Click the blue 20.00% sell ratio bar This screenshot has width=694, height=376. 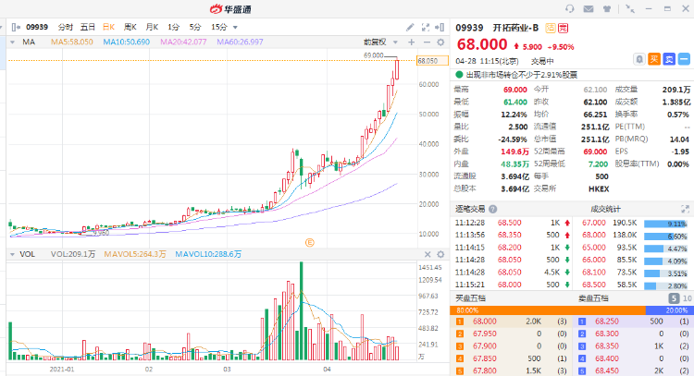click(670, 310)
